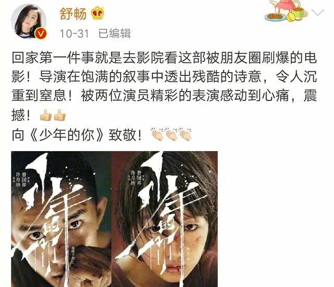Viewport: 334px width, 287px height.
Task: Open the username 舒畅 profile link
Action: coord(73,14)
